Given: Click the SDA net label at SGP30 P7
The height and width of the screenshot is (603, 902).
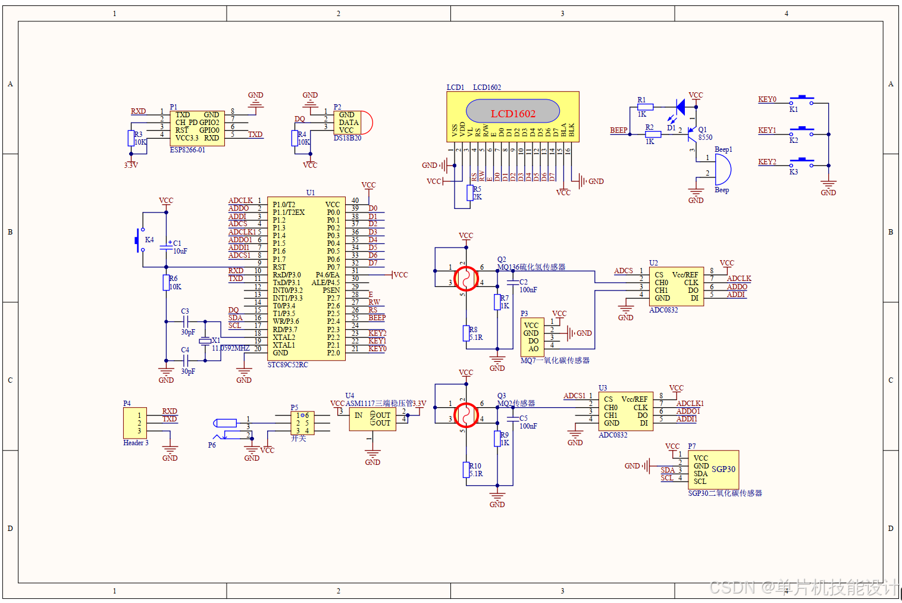Looking at the screenshot, I should (x=668, y=470).
